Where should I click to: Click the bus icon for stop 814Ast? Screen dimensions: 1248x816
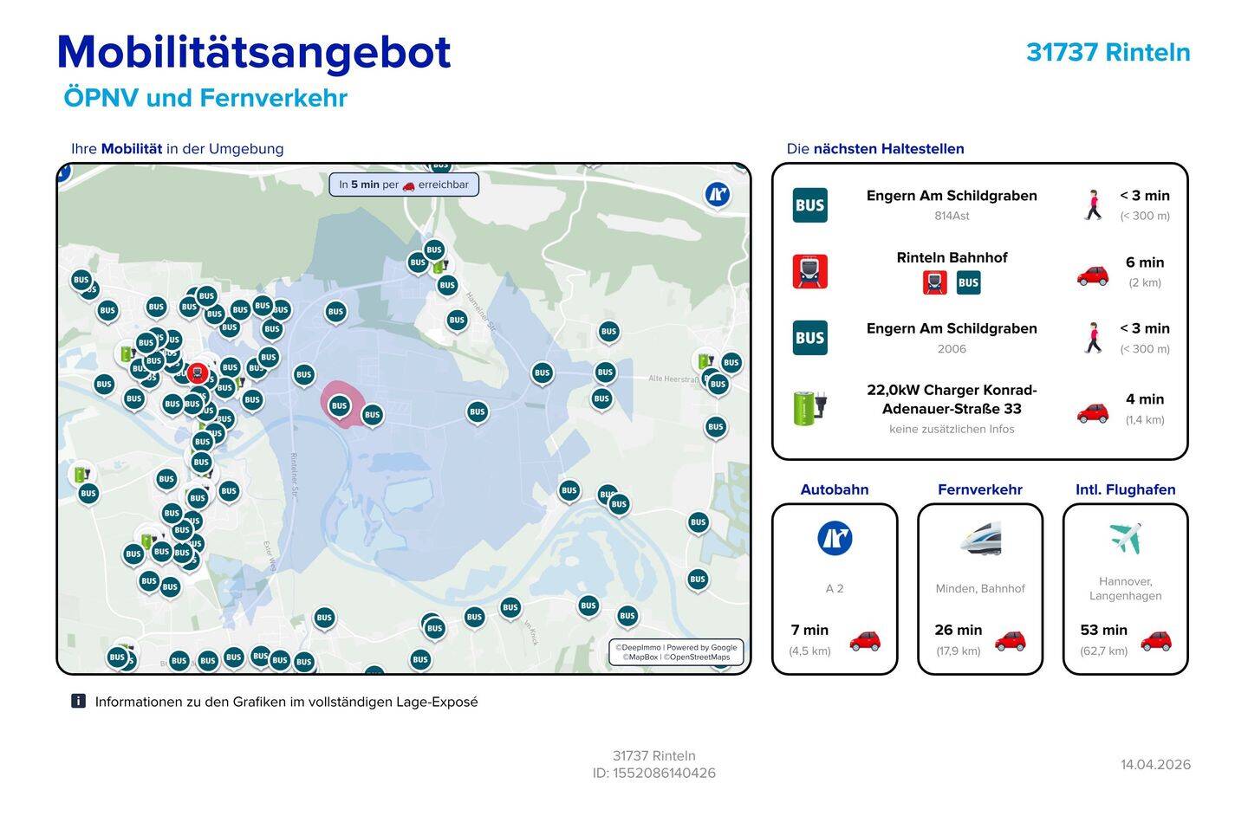coord(809,205)
